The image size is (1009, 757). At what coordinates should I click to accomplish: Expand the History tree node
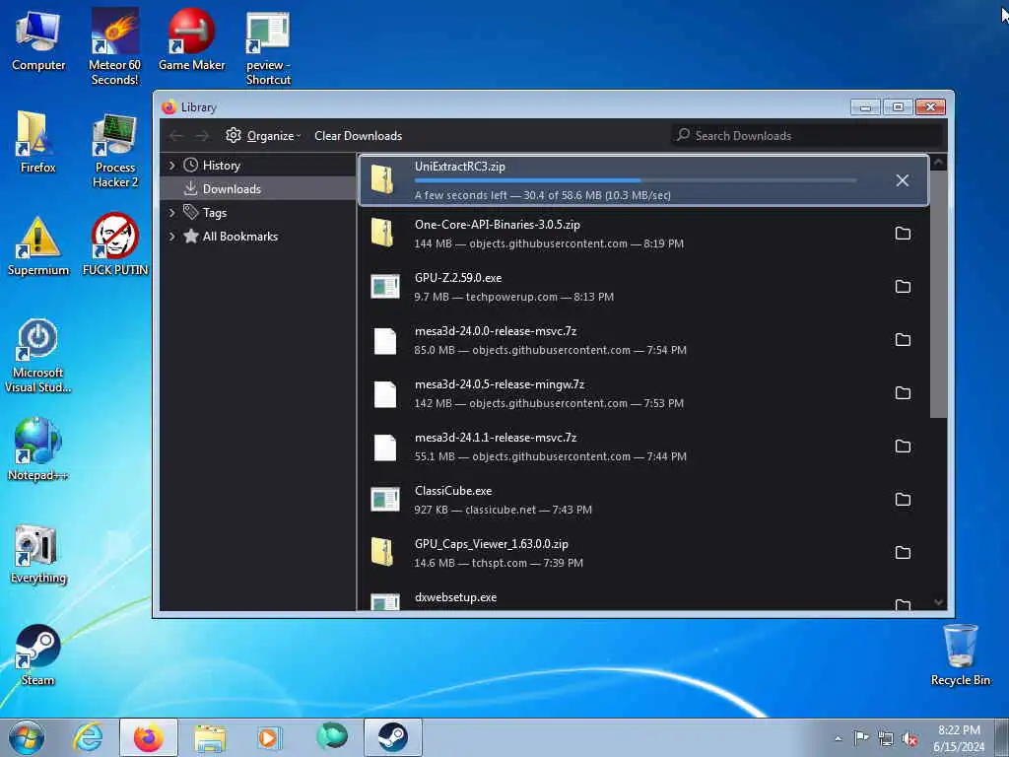(x=171, y=166)
